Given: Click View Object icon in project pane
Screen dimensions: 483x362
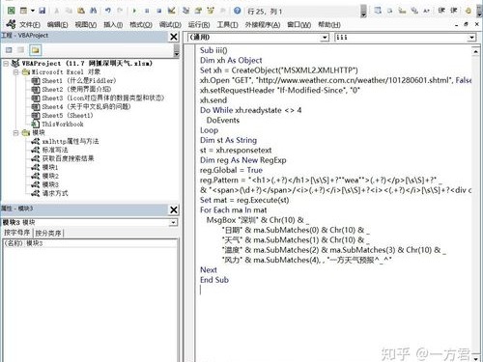Looking at the screenshot, I should [21, 50].
